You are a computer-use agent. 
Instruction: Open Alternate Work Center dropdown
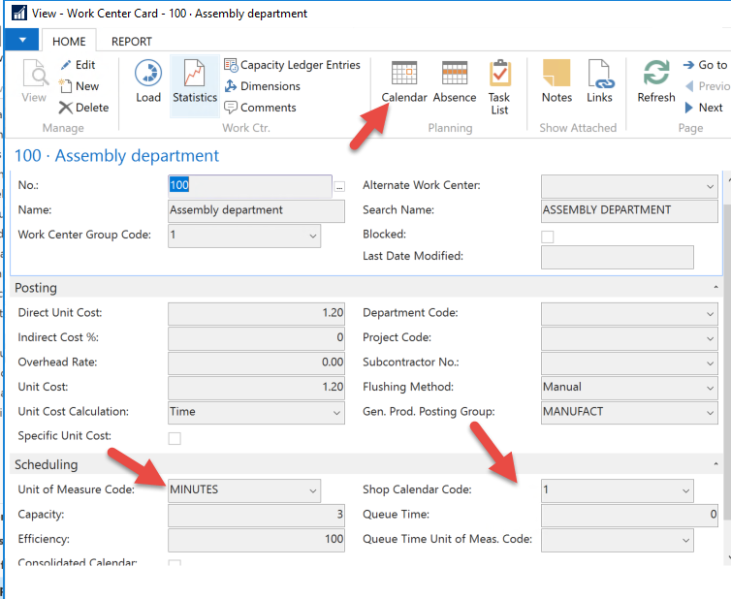[x=710, y=186]
